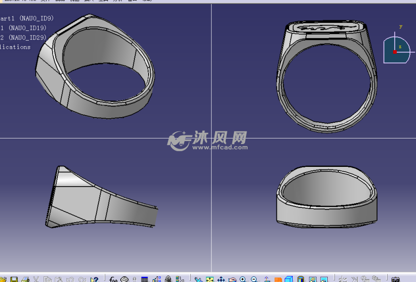
Task: Click the 3D compass in top-right viewport
Action: pyautogui.click(x=396, y=49)
